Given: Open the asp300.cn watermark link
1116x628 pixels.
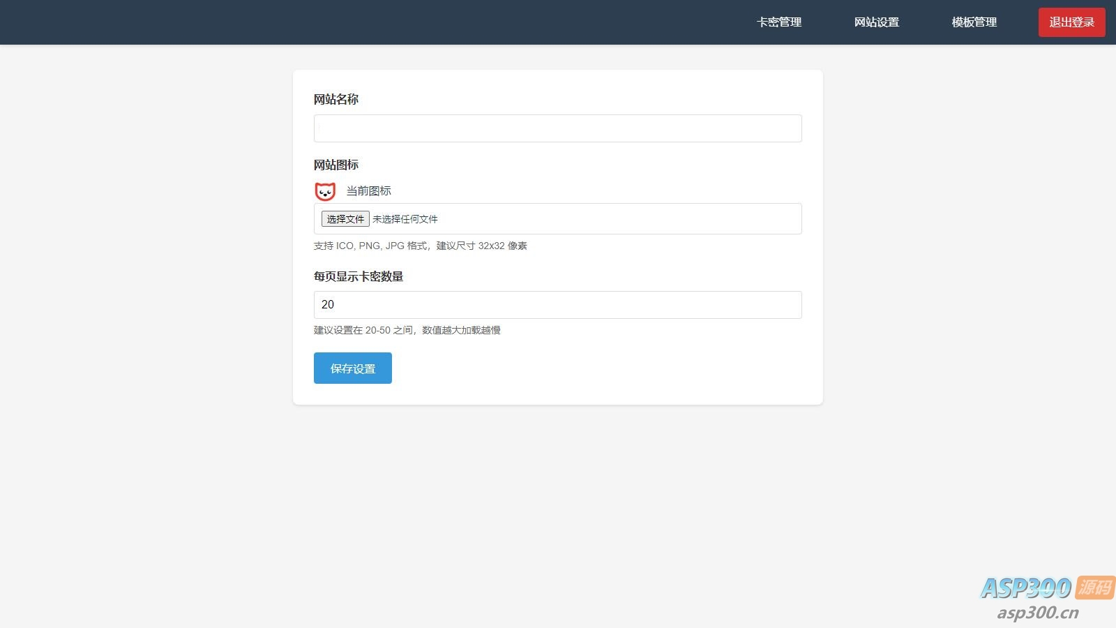Looking at the screenshot, I should point(1038,613).
